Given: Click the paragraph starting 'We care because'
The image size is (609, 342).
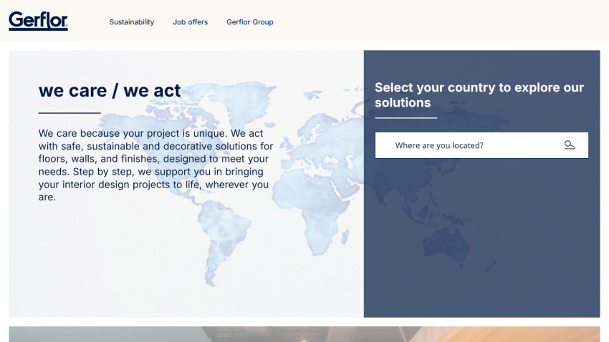Looking at the screenshot, I should 155,165.
